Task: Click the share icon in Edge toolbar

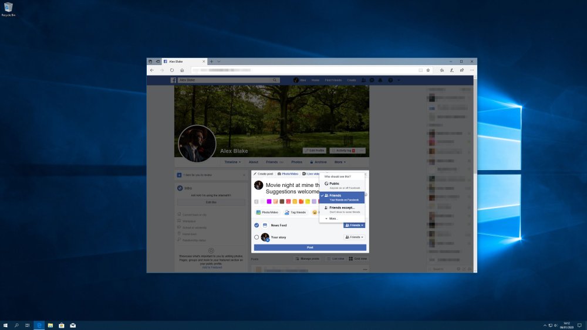Action: 462,70
